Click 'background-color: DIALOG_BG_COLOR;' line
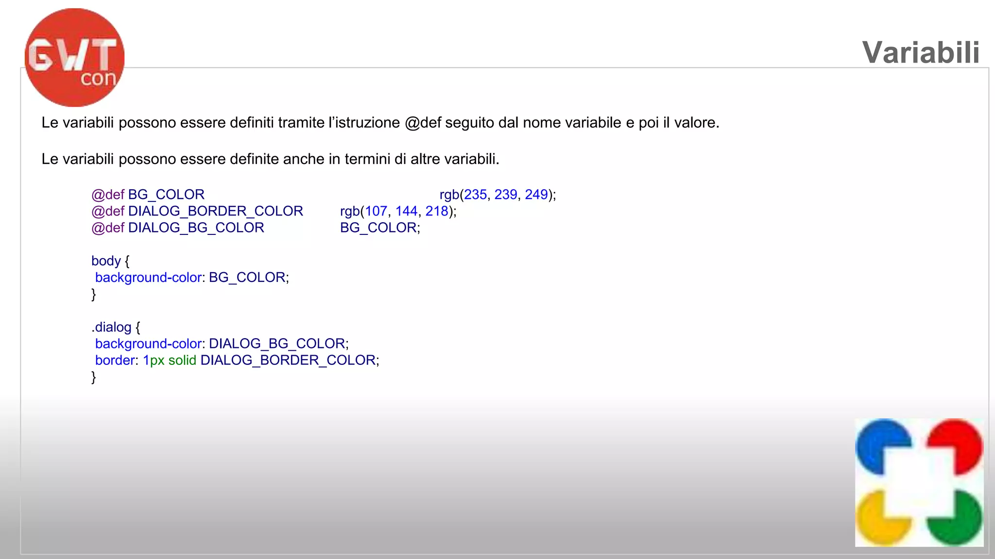The image size is (995, 559). click(x=222, y=344)
